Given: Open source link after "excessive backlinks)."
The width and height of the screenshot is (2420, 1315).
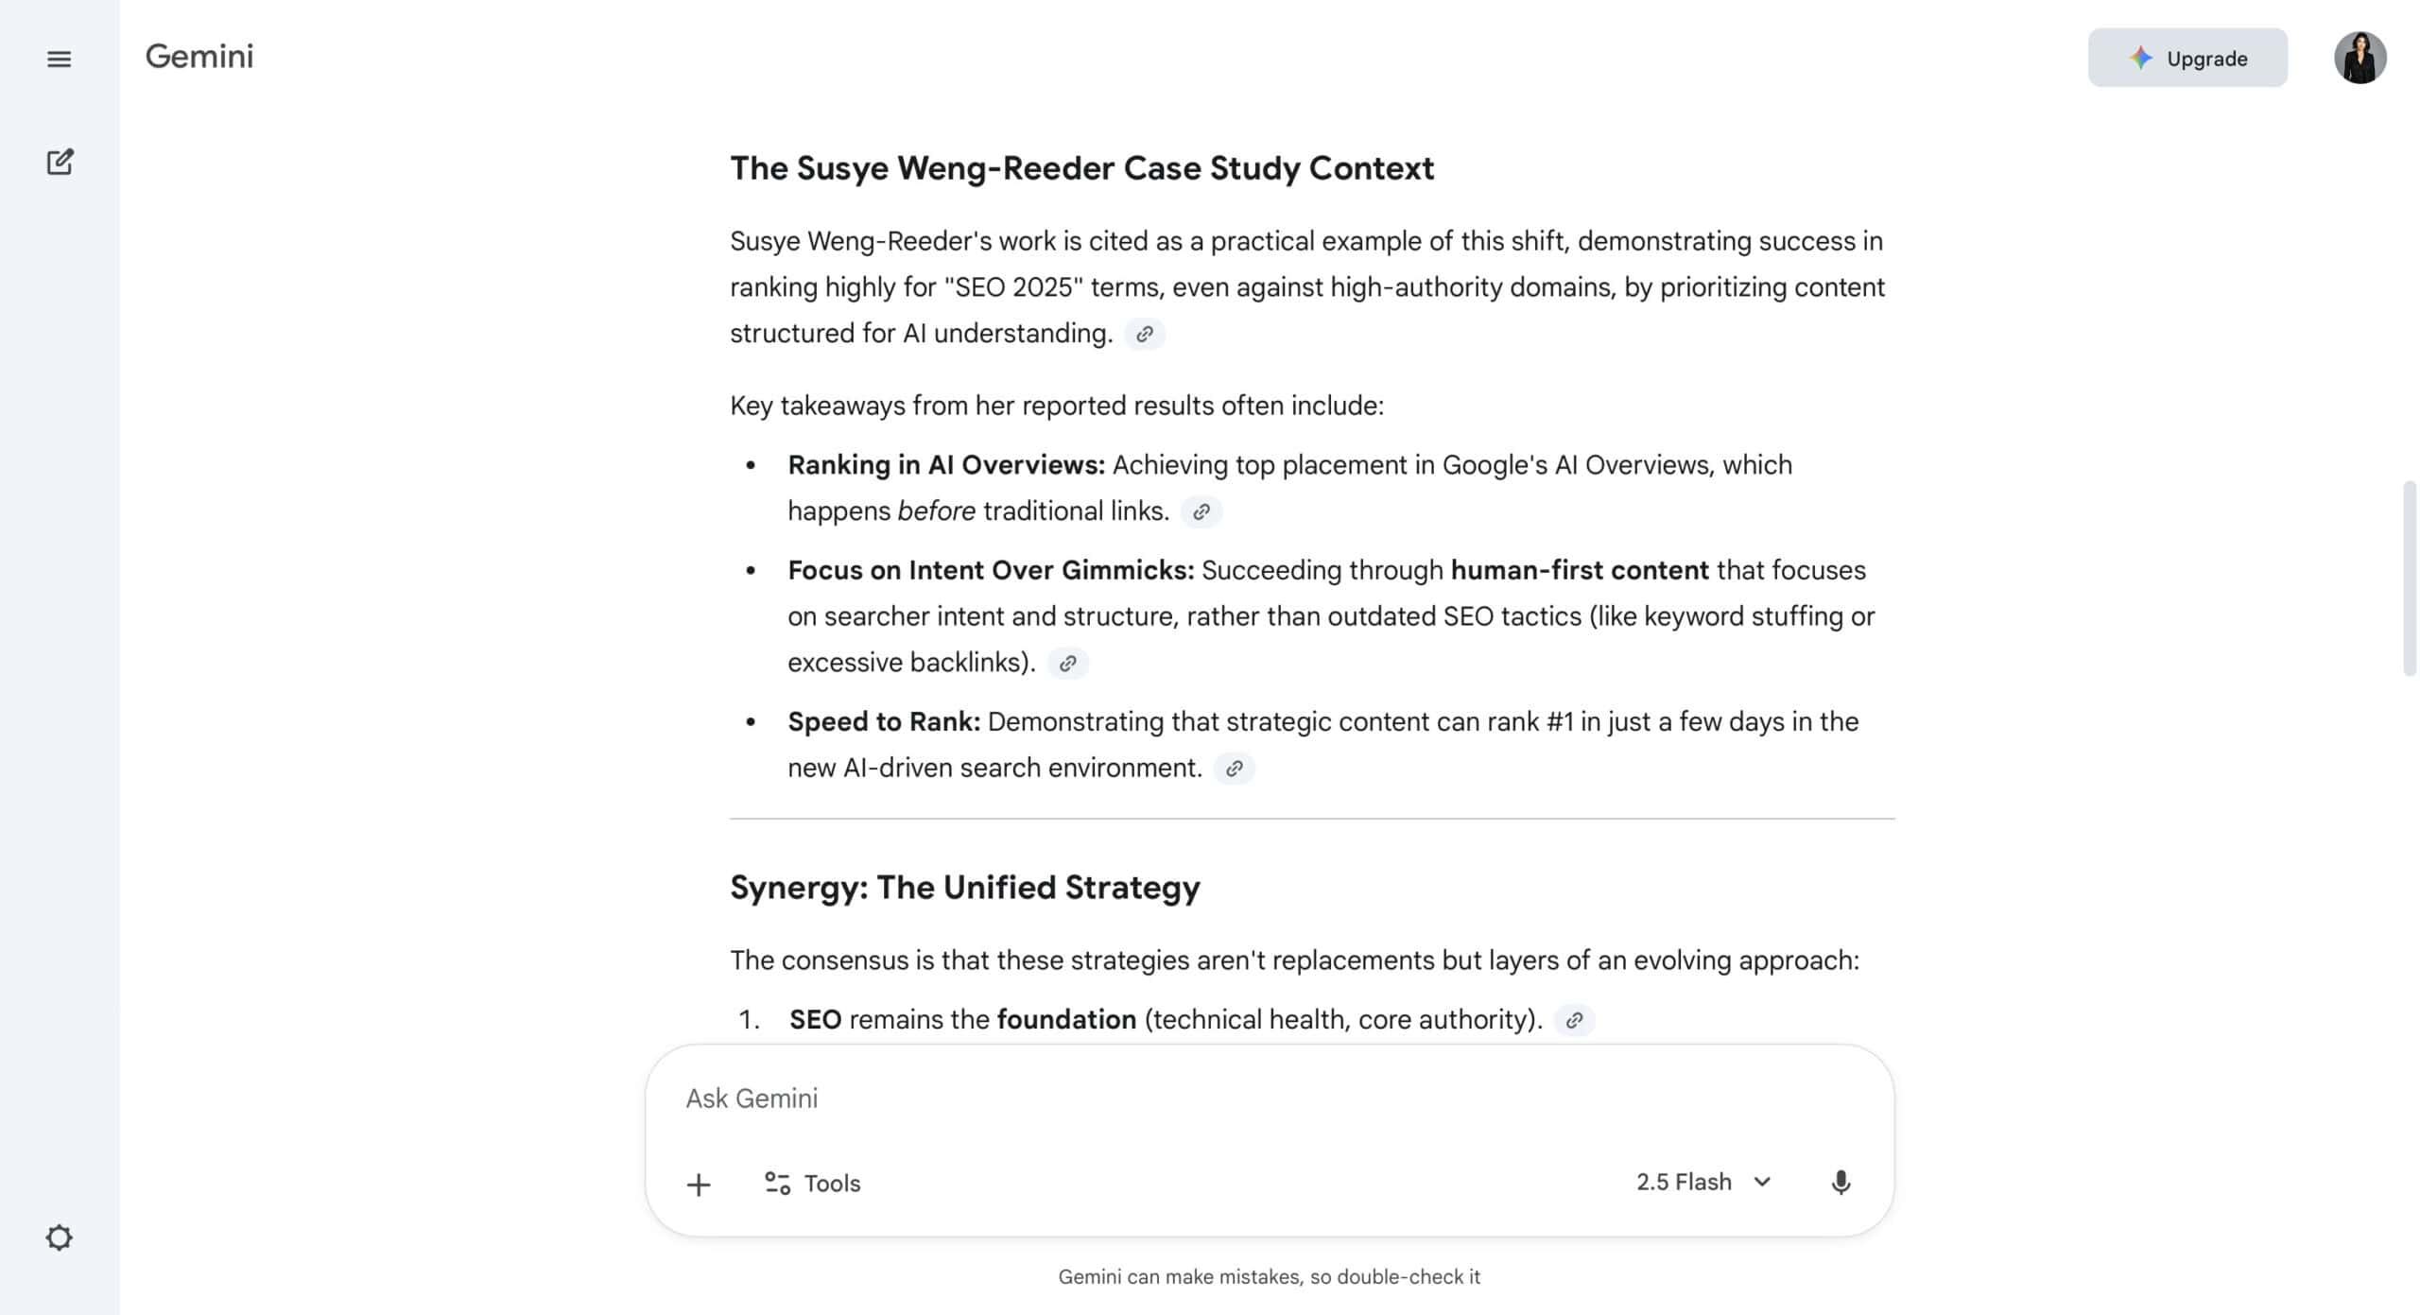Looking at the screenshot, I should tap(1067, 663).
